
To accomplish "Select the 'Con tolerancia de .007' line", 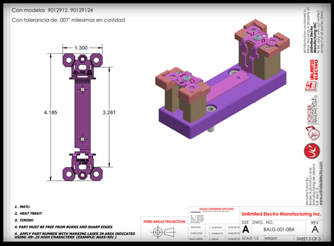I will tap(68, 20).
